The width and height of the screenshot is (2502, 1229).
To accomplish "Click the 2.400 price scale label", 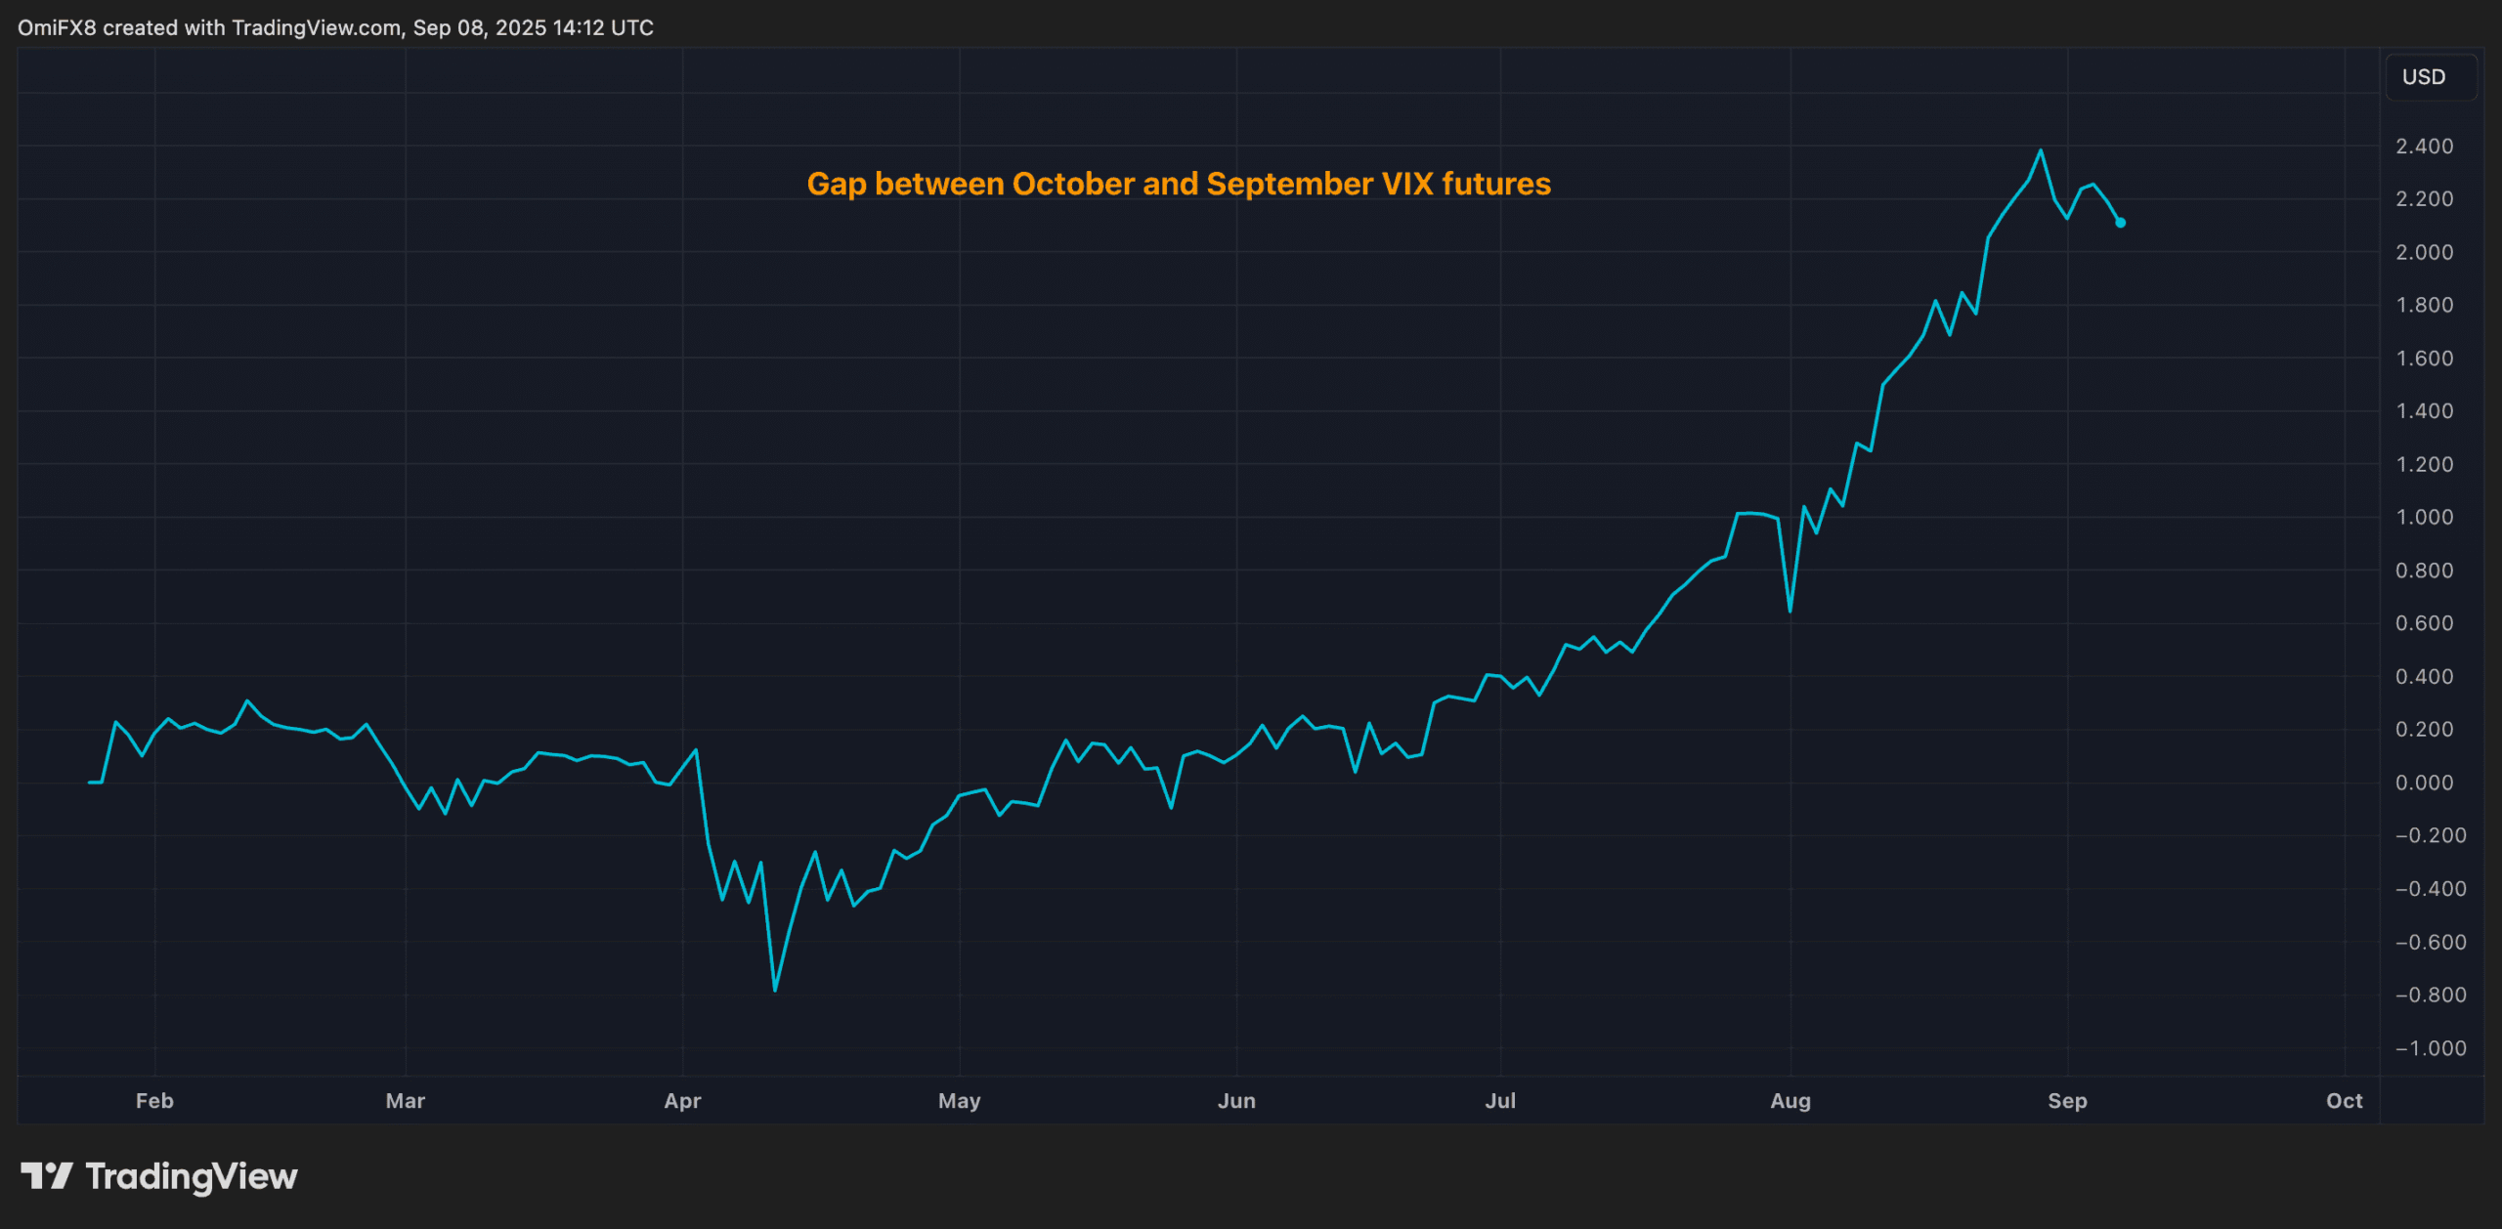I will [x=2424, y=147].
